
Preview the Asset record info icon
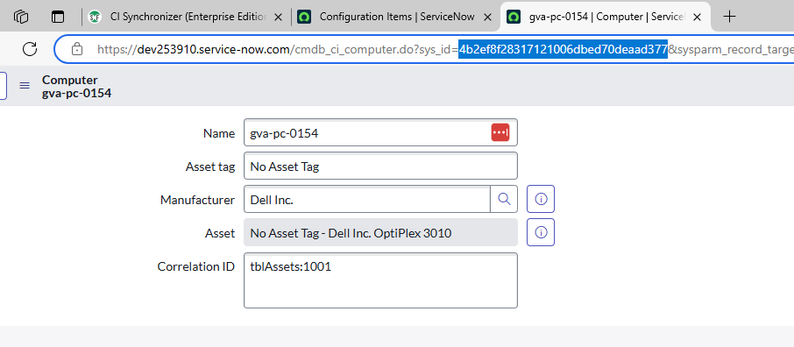click(x=541, y=232)
